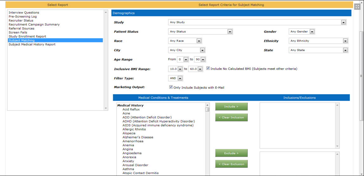
Task: Click inside the Exclusions list box
Action: coord(298,164)
